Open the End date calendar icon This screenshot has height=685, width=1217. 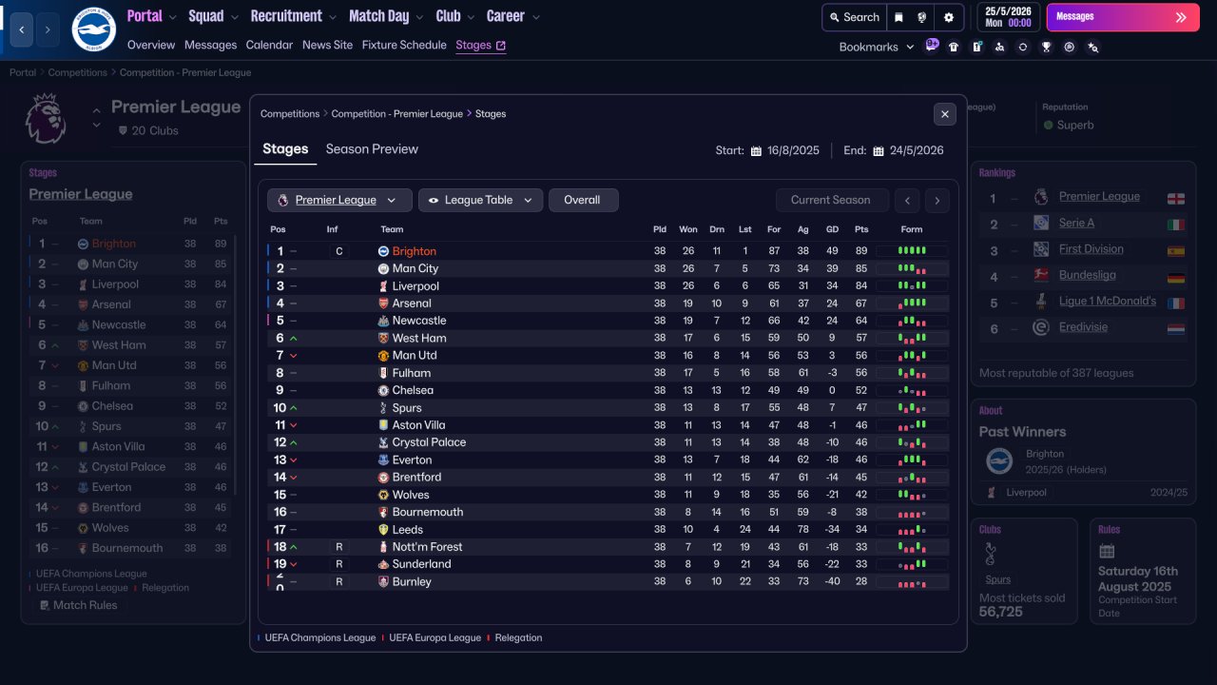coord(879,150)
